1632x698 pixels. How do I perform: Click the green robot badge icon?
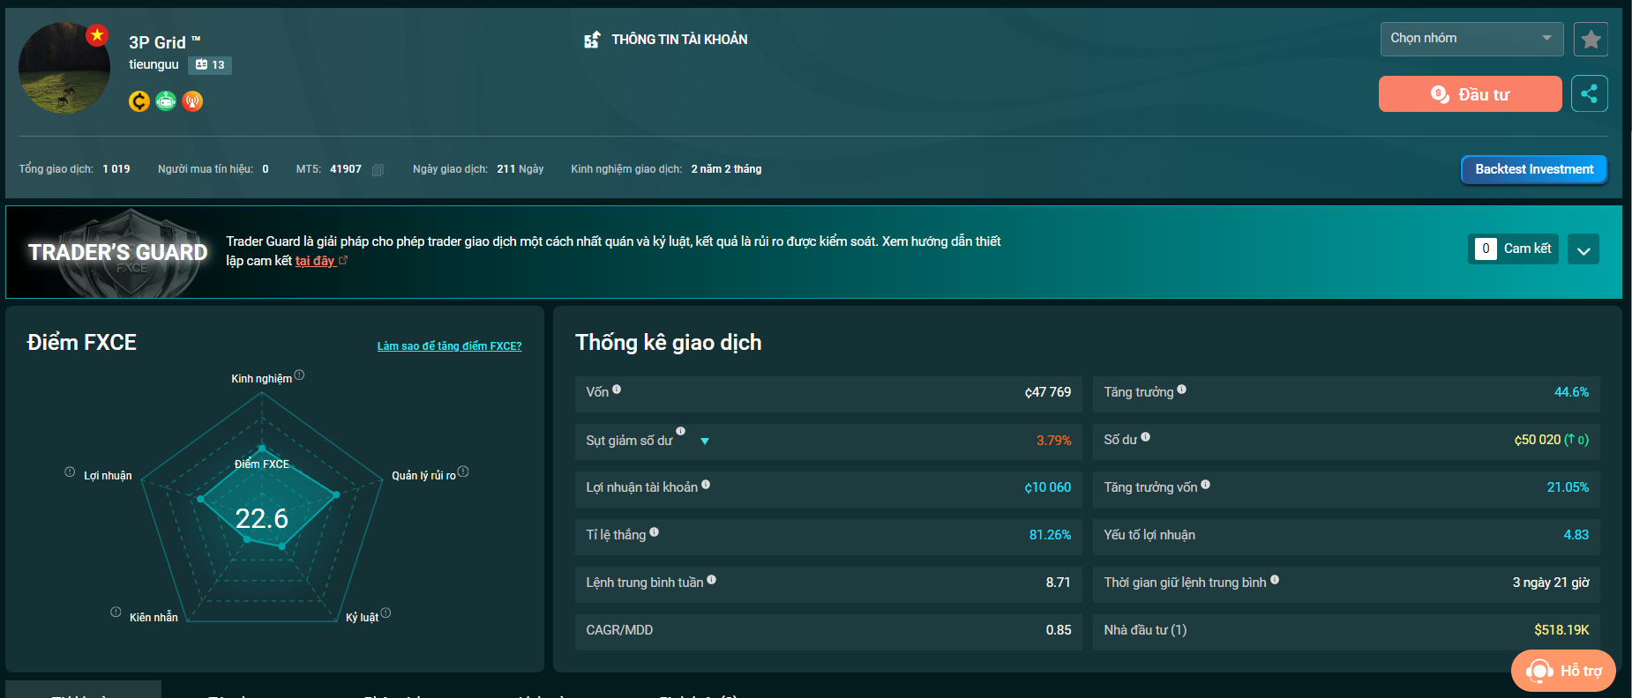(x=166, y=101)
